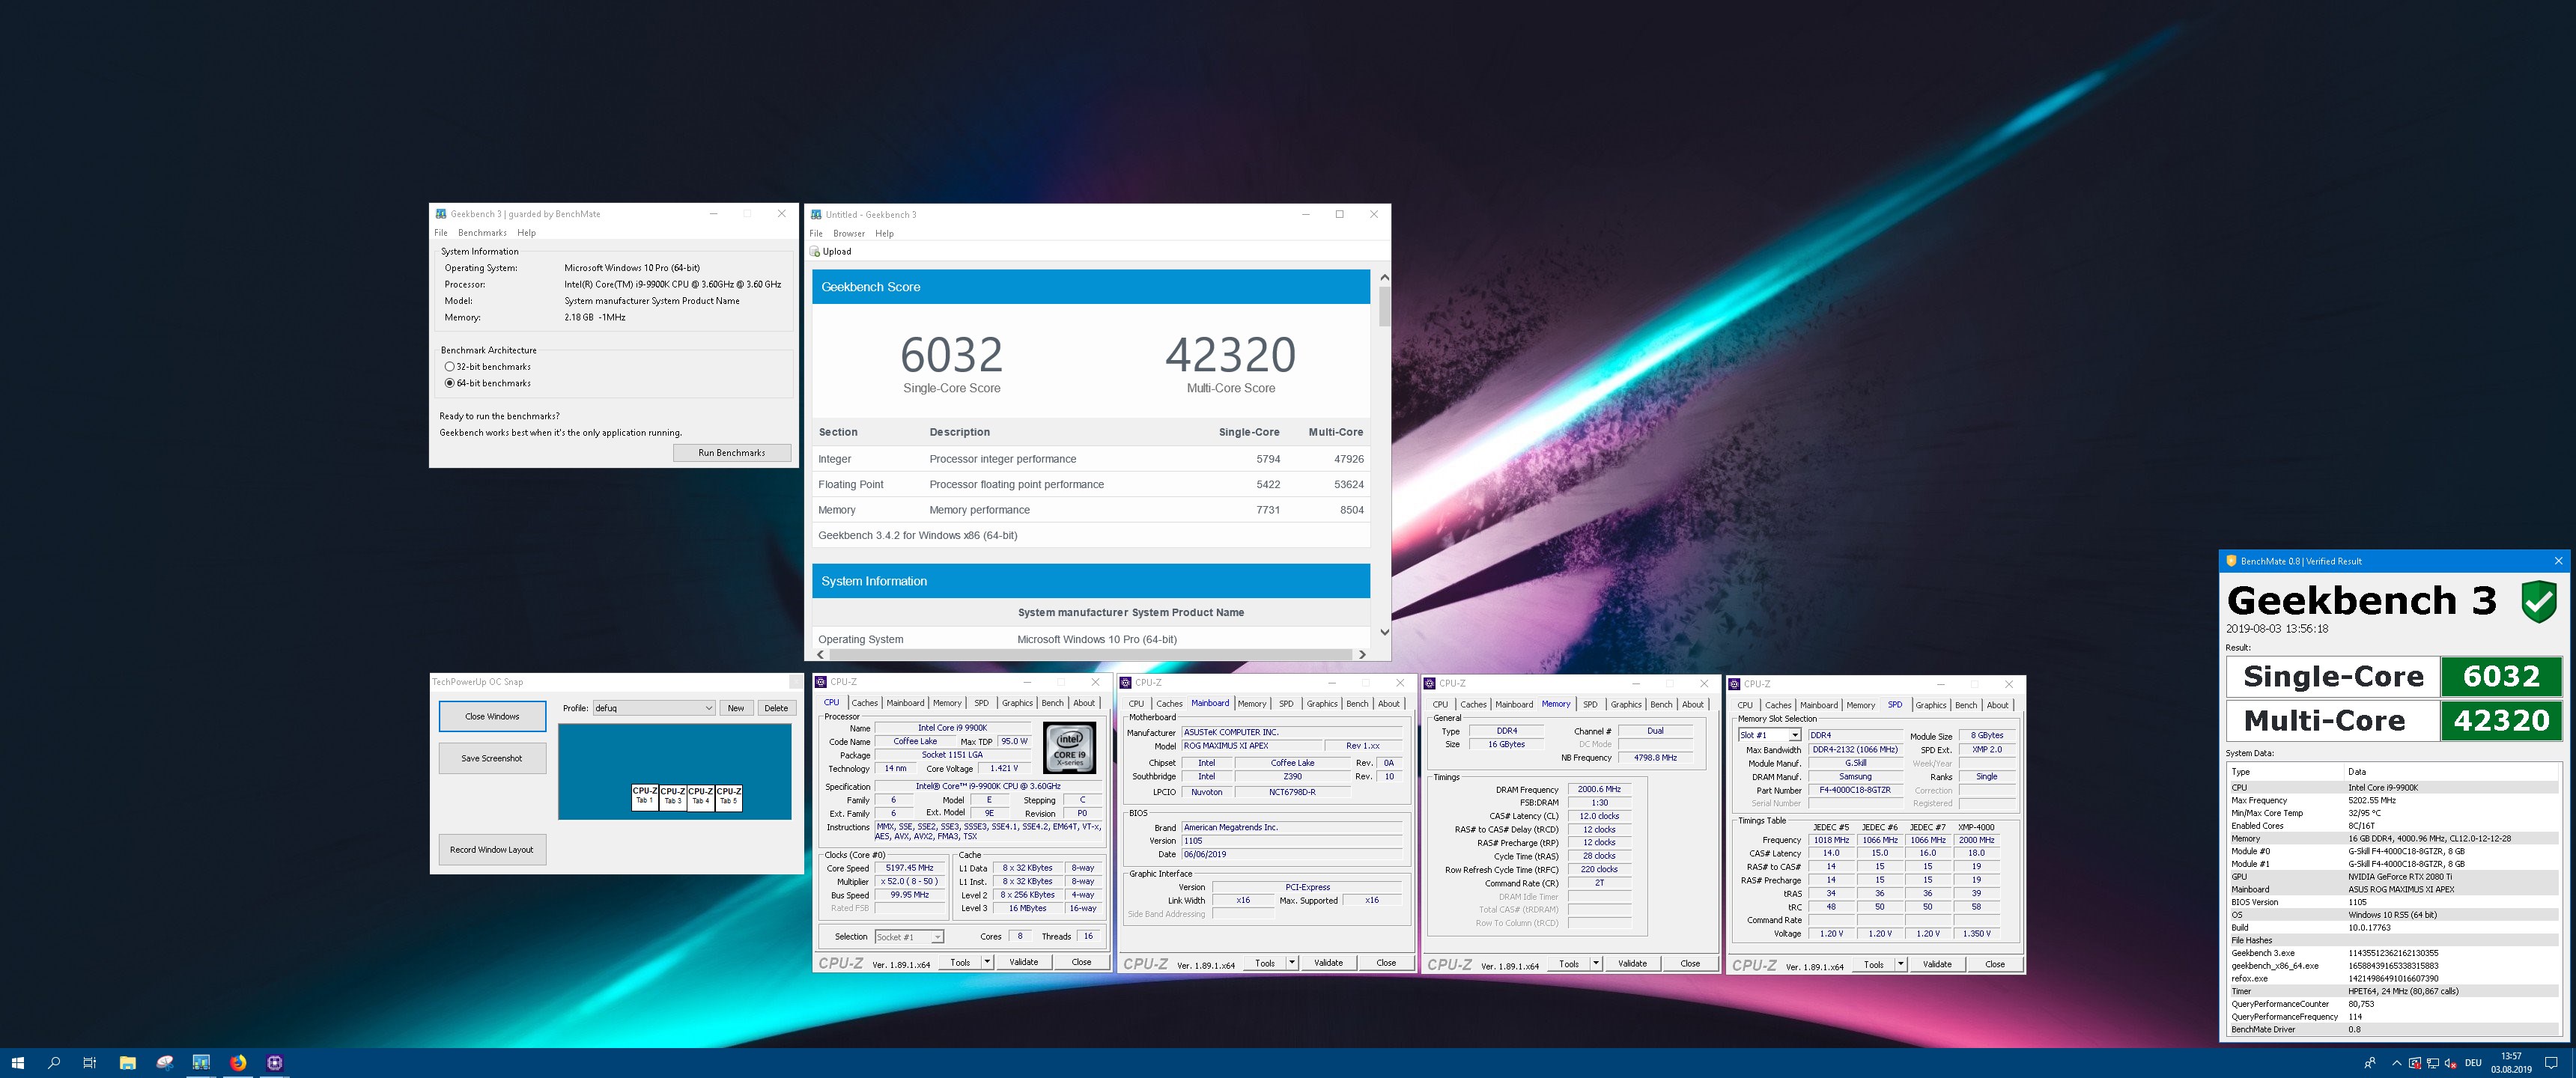Screen dimensions: 2576x1078
Task: Open Benchmarks menu in Geekbench launcher
Action: click(x=482, y=233)
